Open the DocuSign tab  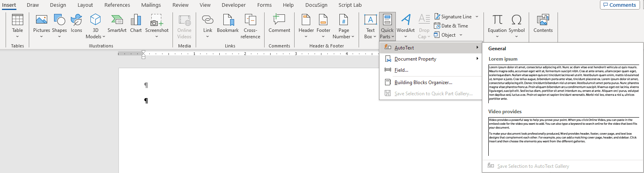tap(316, 5)
